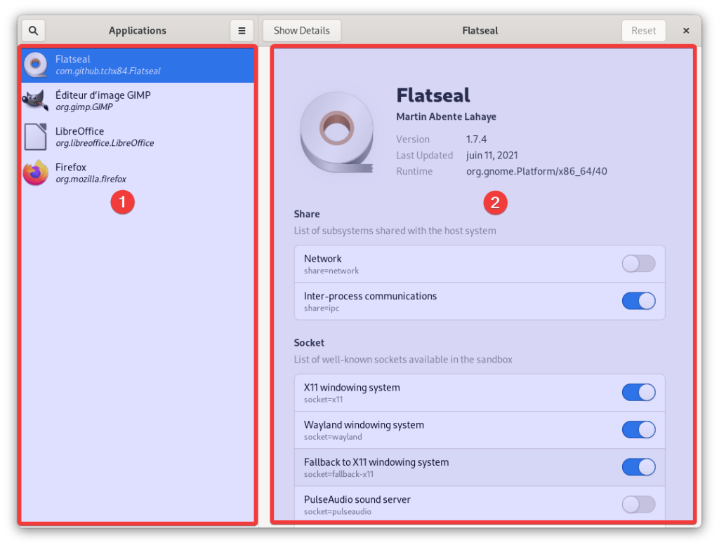Open the hamburger main menu

click(242, 31)
